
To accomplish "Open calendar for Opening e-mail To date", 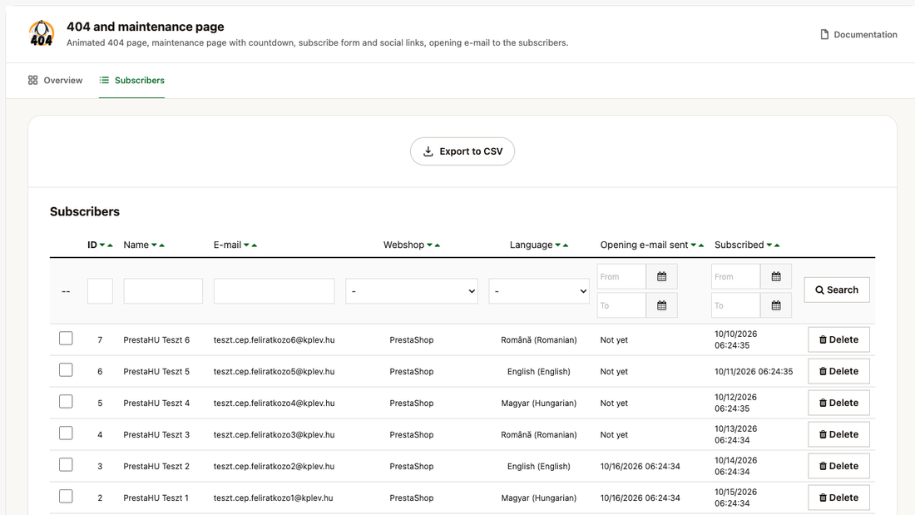I will point(662,305).
